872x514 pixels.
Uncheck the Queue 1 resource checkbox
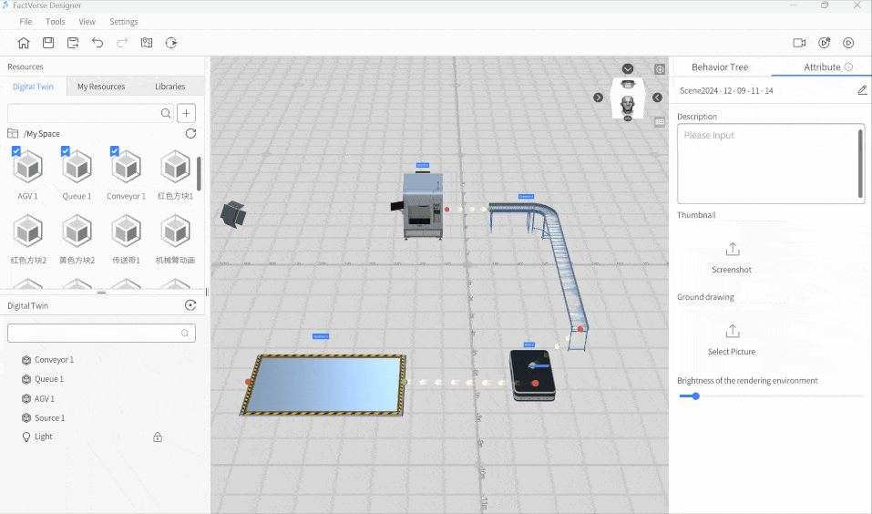click(66, 151)
